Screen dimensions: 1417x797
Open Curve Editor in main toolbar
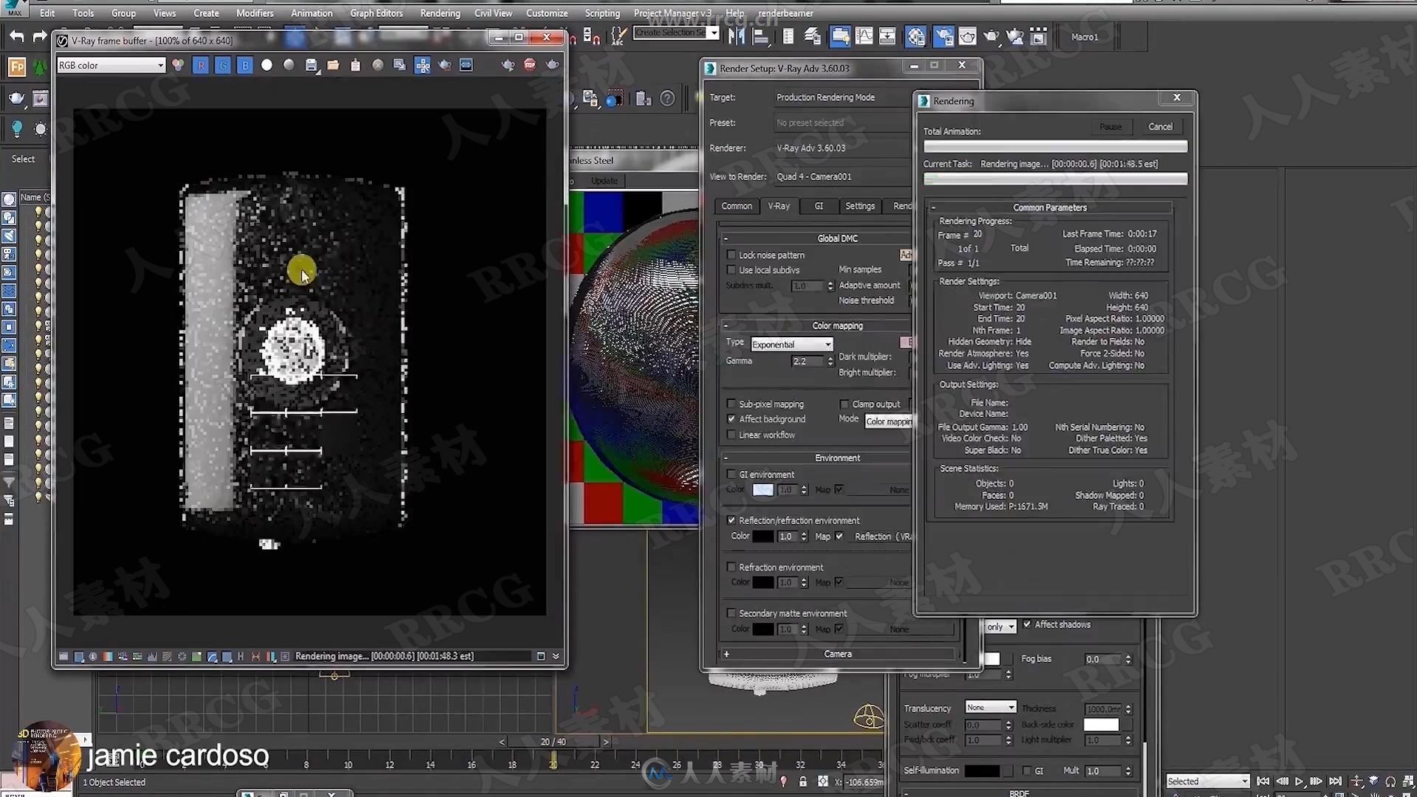(864, 36)
